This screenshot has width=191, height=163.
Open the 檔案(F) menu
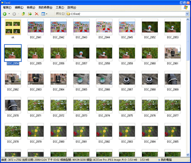click(7, 7)
